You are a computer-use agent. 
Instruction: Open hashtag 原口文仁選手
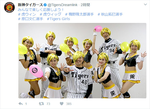click(31, 19)
